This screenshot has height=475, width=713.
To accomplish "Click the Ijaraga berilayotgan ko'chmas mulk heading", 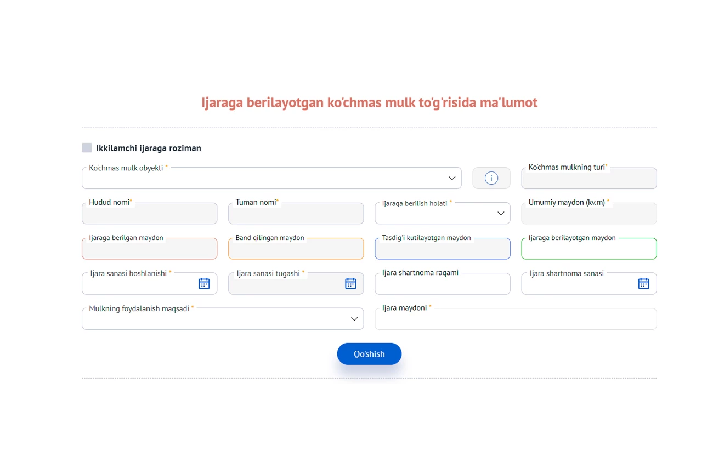I will click(x=370, y=102).
